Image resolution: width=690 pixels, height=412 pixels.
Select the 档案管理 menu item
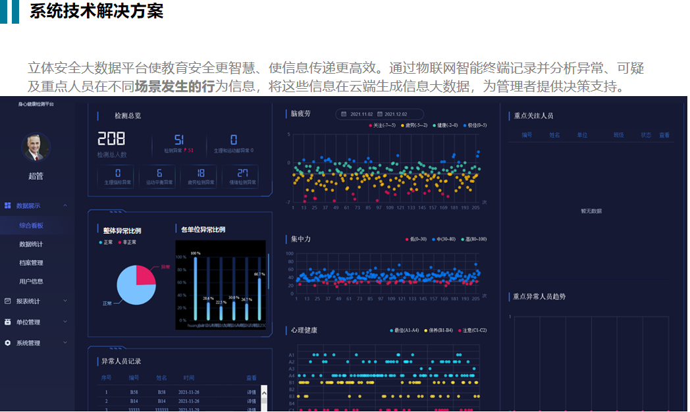coord(31,263)
